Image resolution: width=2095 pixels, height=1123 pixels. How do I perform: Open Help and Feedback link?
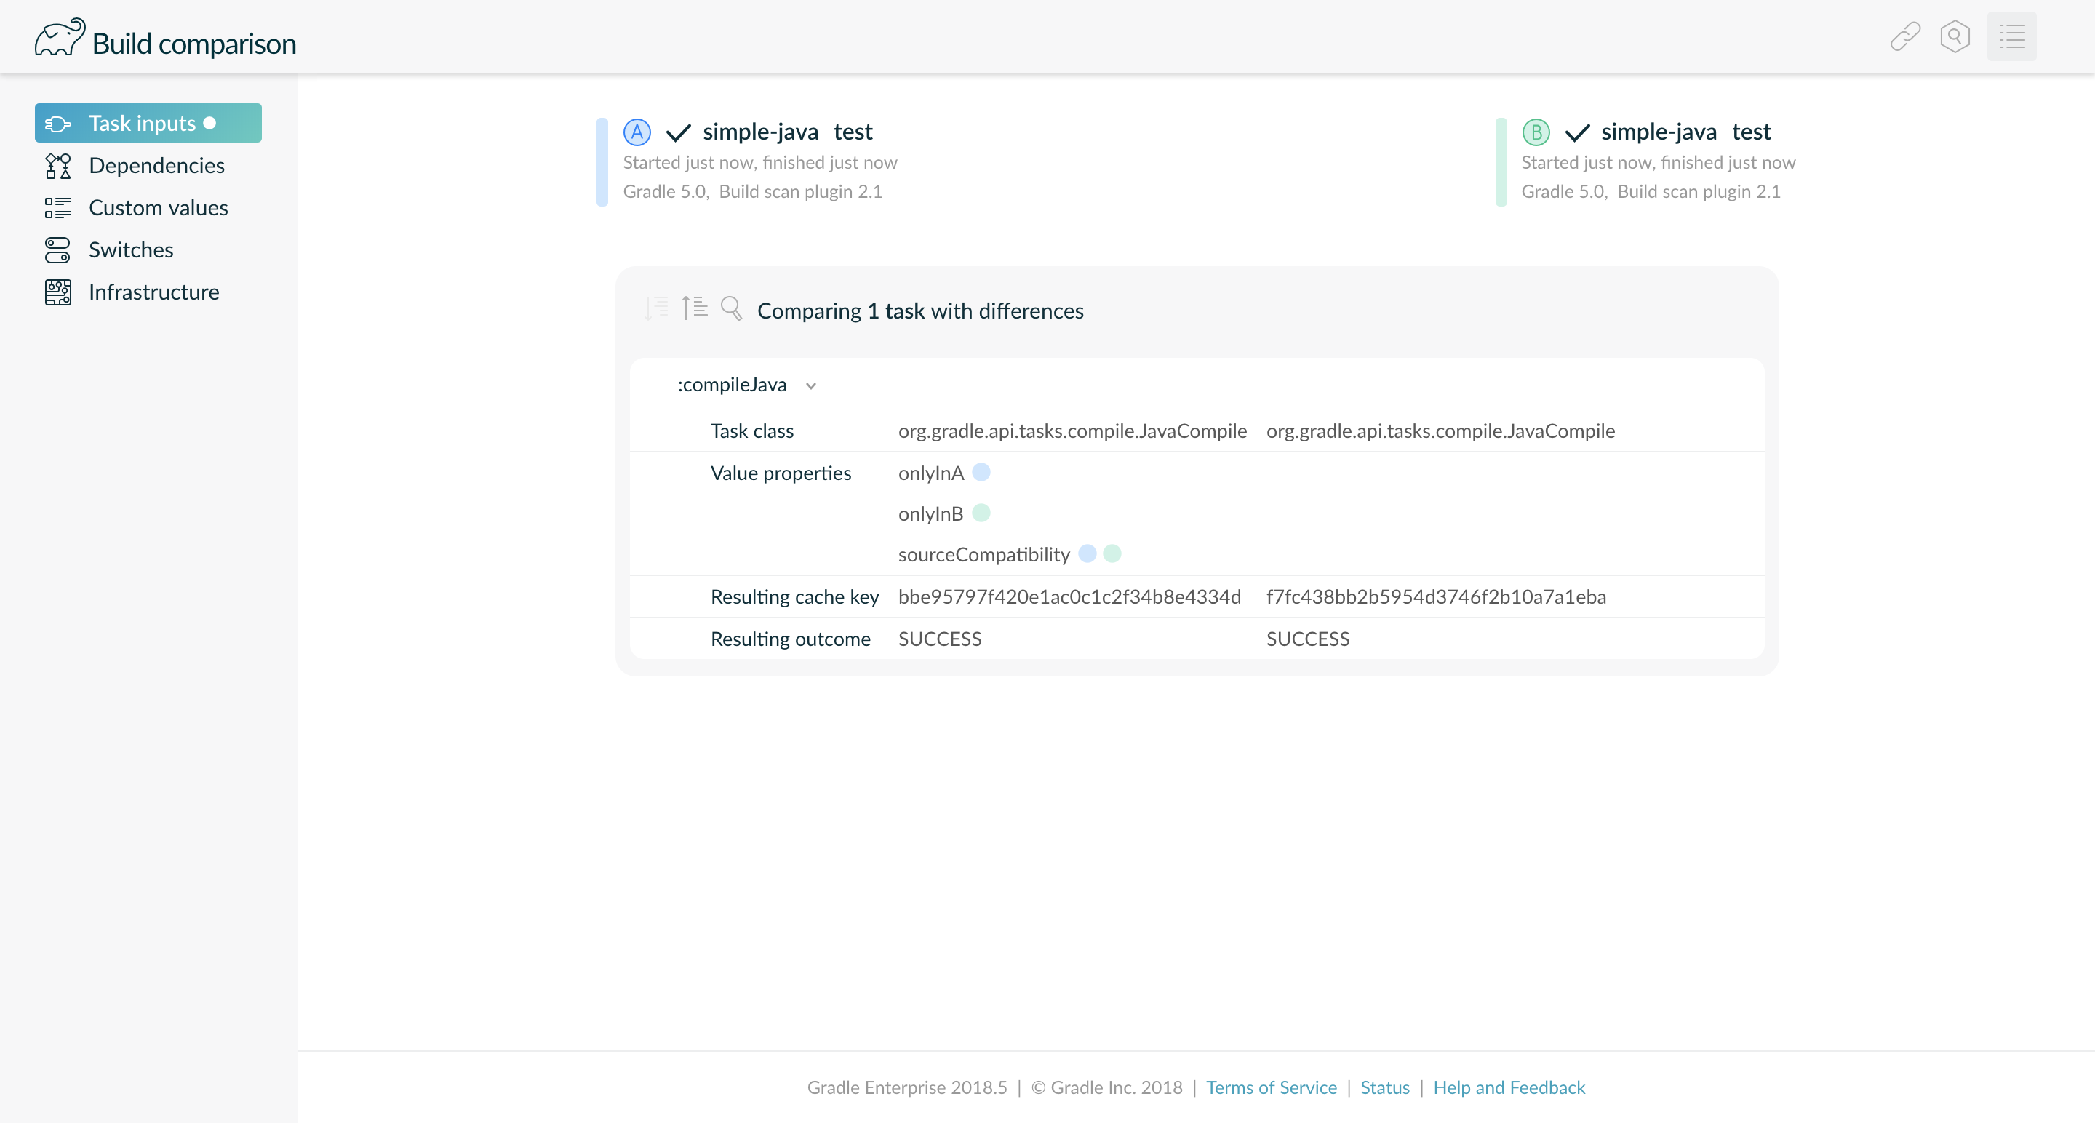coord(1509,1087)
